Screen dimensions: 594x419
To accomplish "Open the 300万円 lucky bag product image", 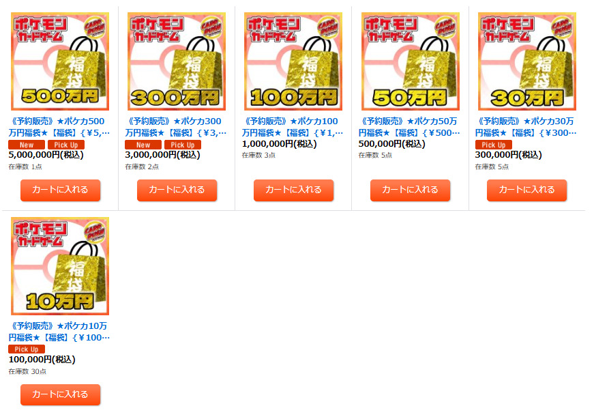I will [x=177, y=61].
